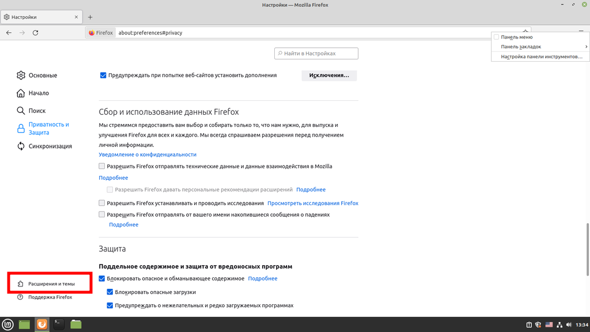
Task: Open Уведомление о конфиденциальности link
Action: point(147,154)
